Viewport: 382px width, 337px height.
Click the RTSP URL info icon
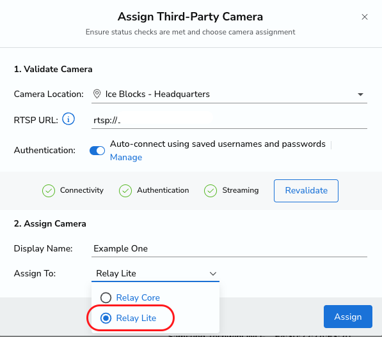[x=68, y=119]
